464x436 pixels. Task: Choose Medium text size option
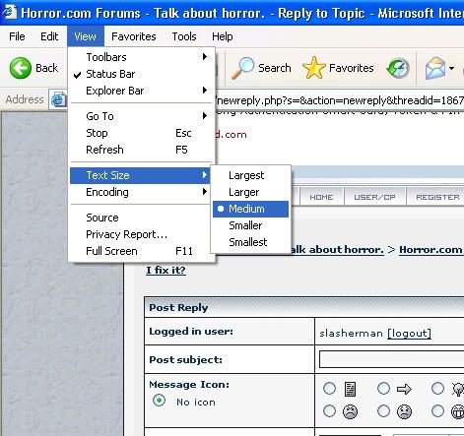[x=250, y=209]
